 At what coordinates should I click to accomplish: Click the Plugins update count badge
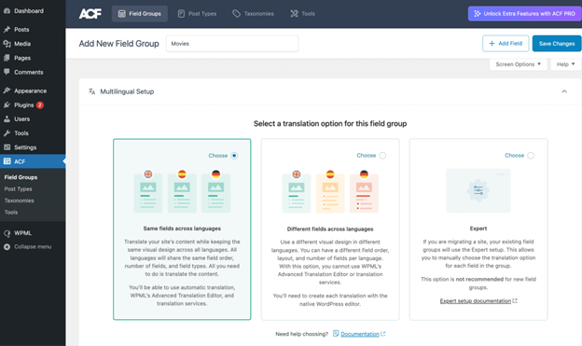tap(40, 105)
